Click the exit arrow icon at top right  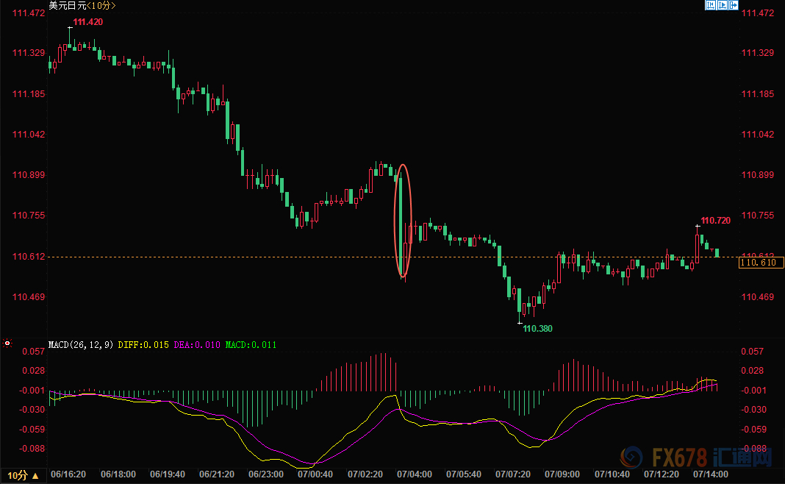tap(733, 5)
